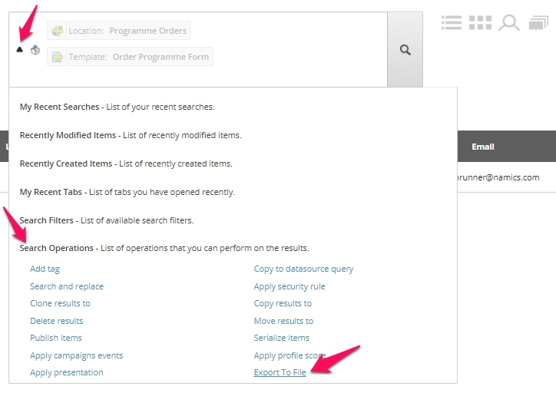The image size is (556, 403).
Task: Choose Search and replace operation
Action: click(67, 286)
